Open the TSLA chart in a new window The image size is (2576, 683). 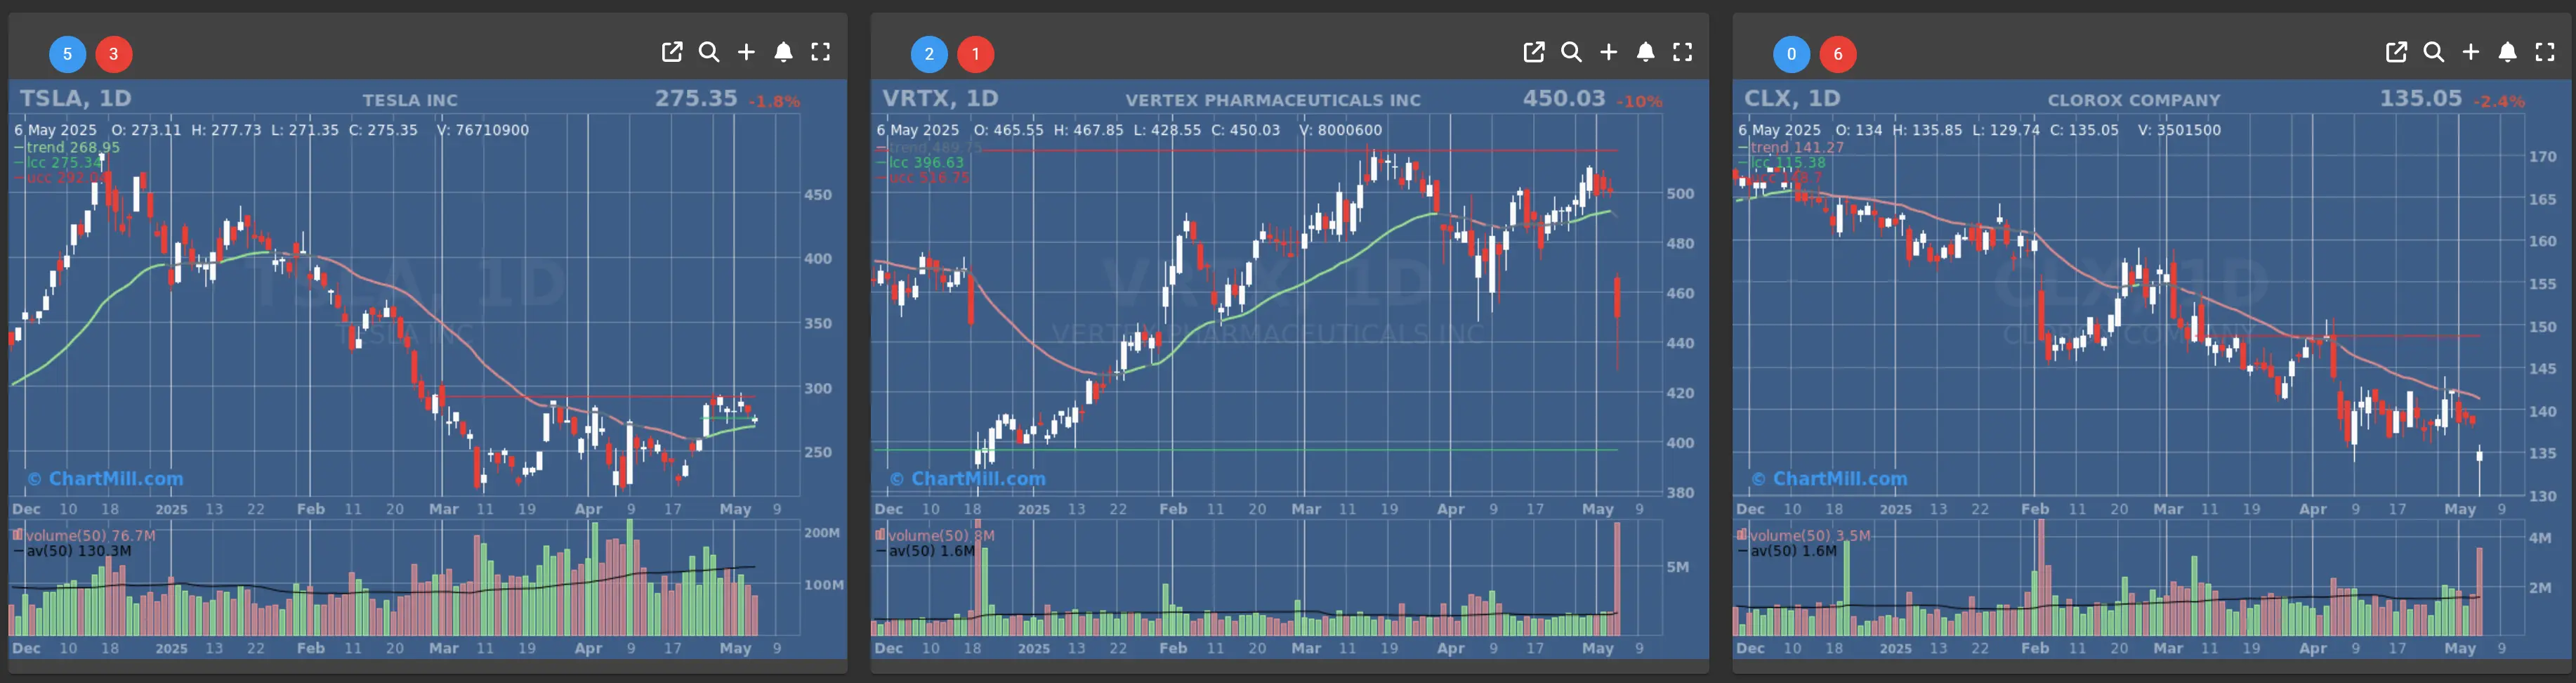672,52
